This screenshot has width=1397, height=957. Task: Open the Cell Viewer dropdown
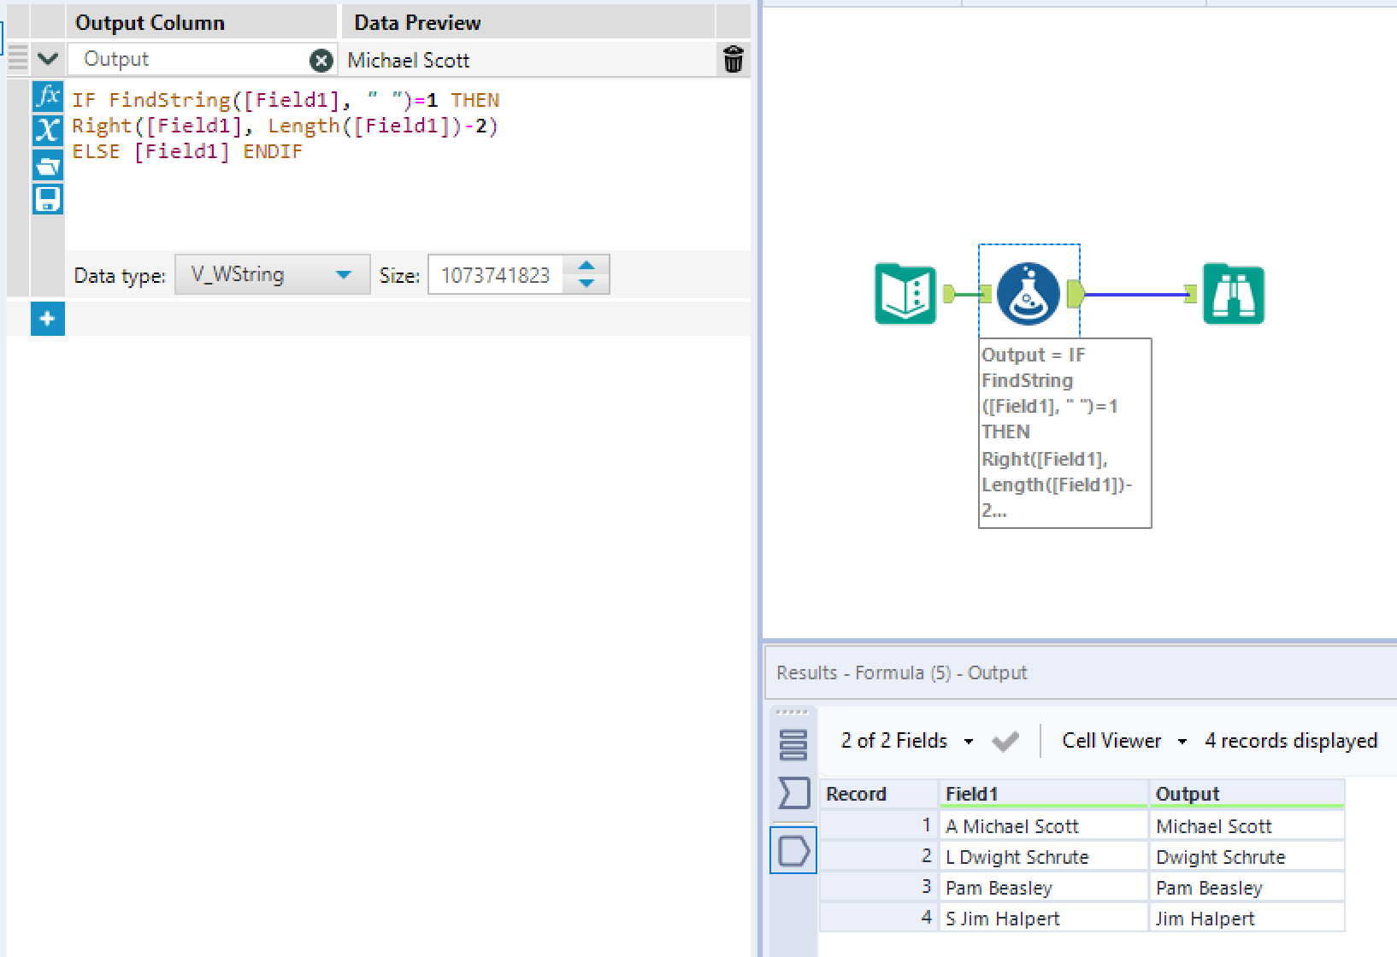click(1184, 740)
